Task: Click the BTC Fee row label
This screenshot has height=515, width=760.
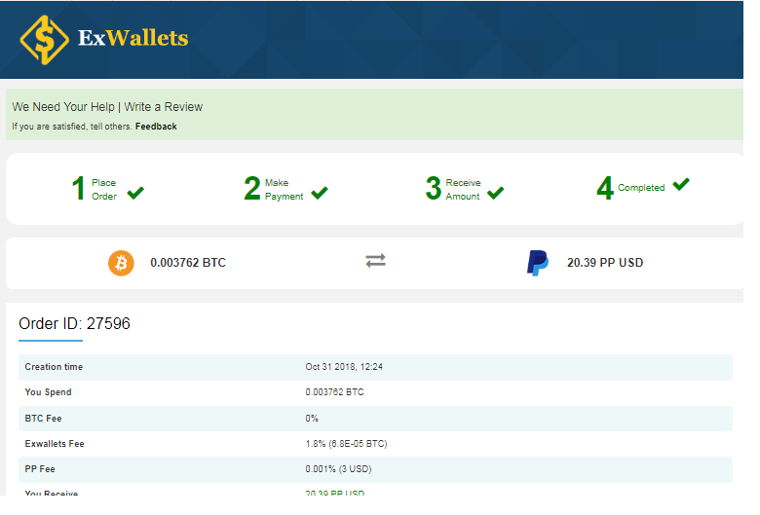Action: [x=43, y=418]
